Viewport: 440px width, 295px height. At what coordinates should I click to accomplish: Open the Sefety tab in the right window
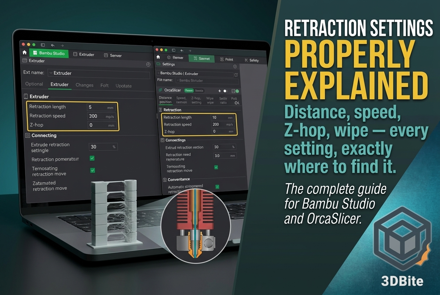tap(252, 60)
